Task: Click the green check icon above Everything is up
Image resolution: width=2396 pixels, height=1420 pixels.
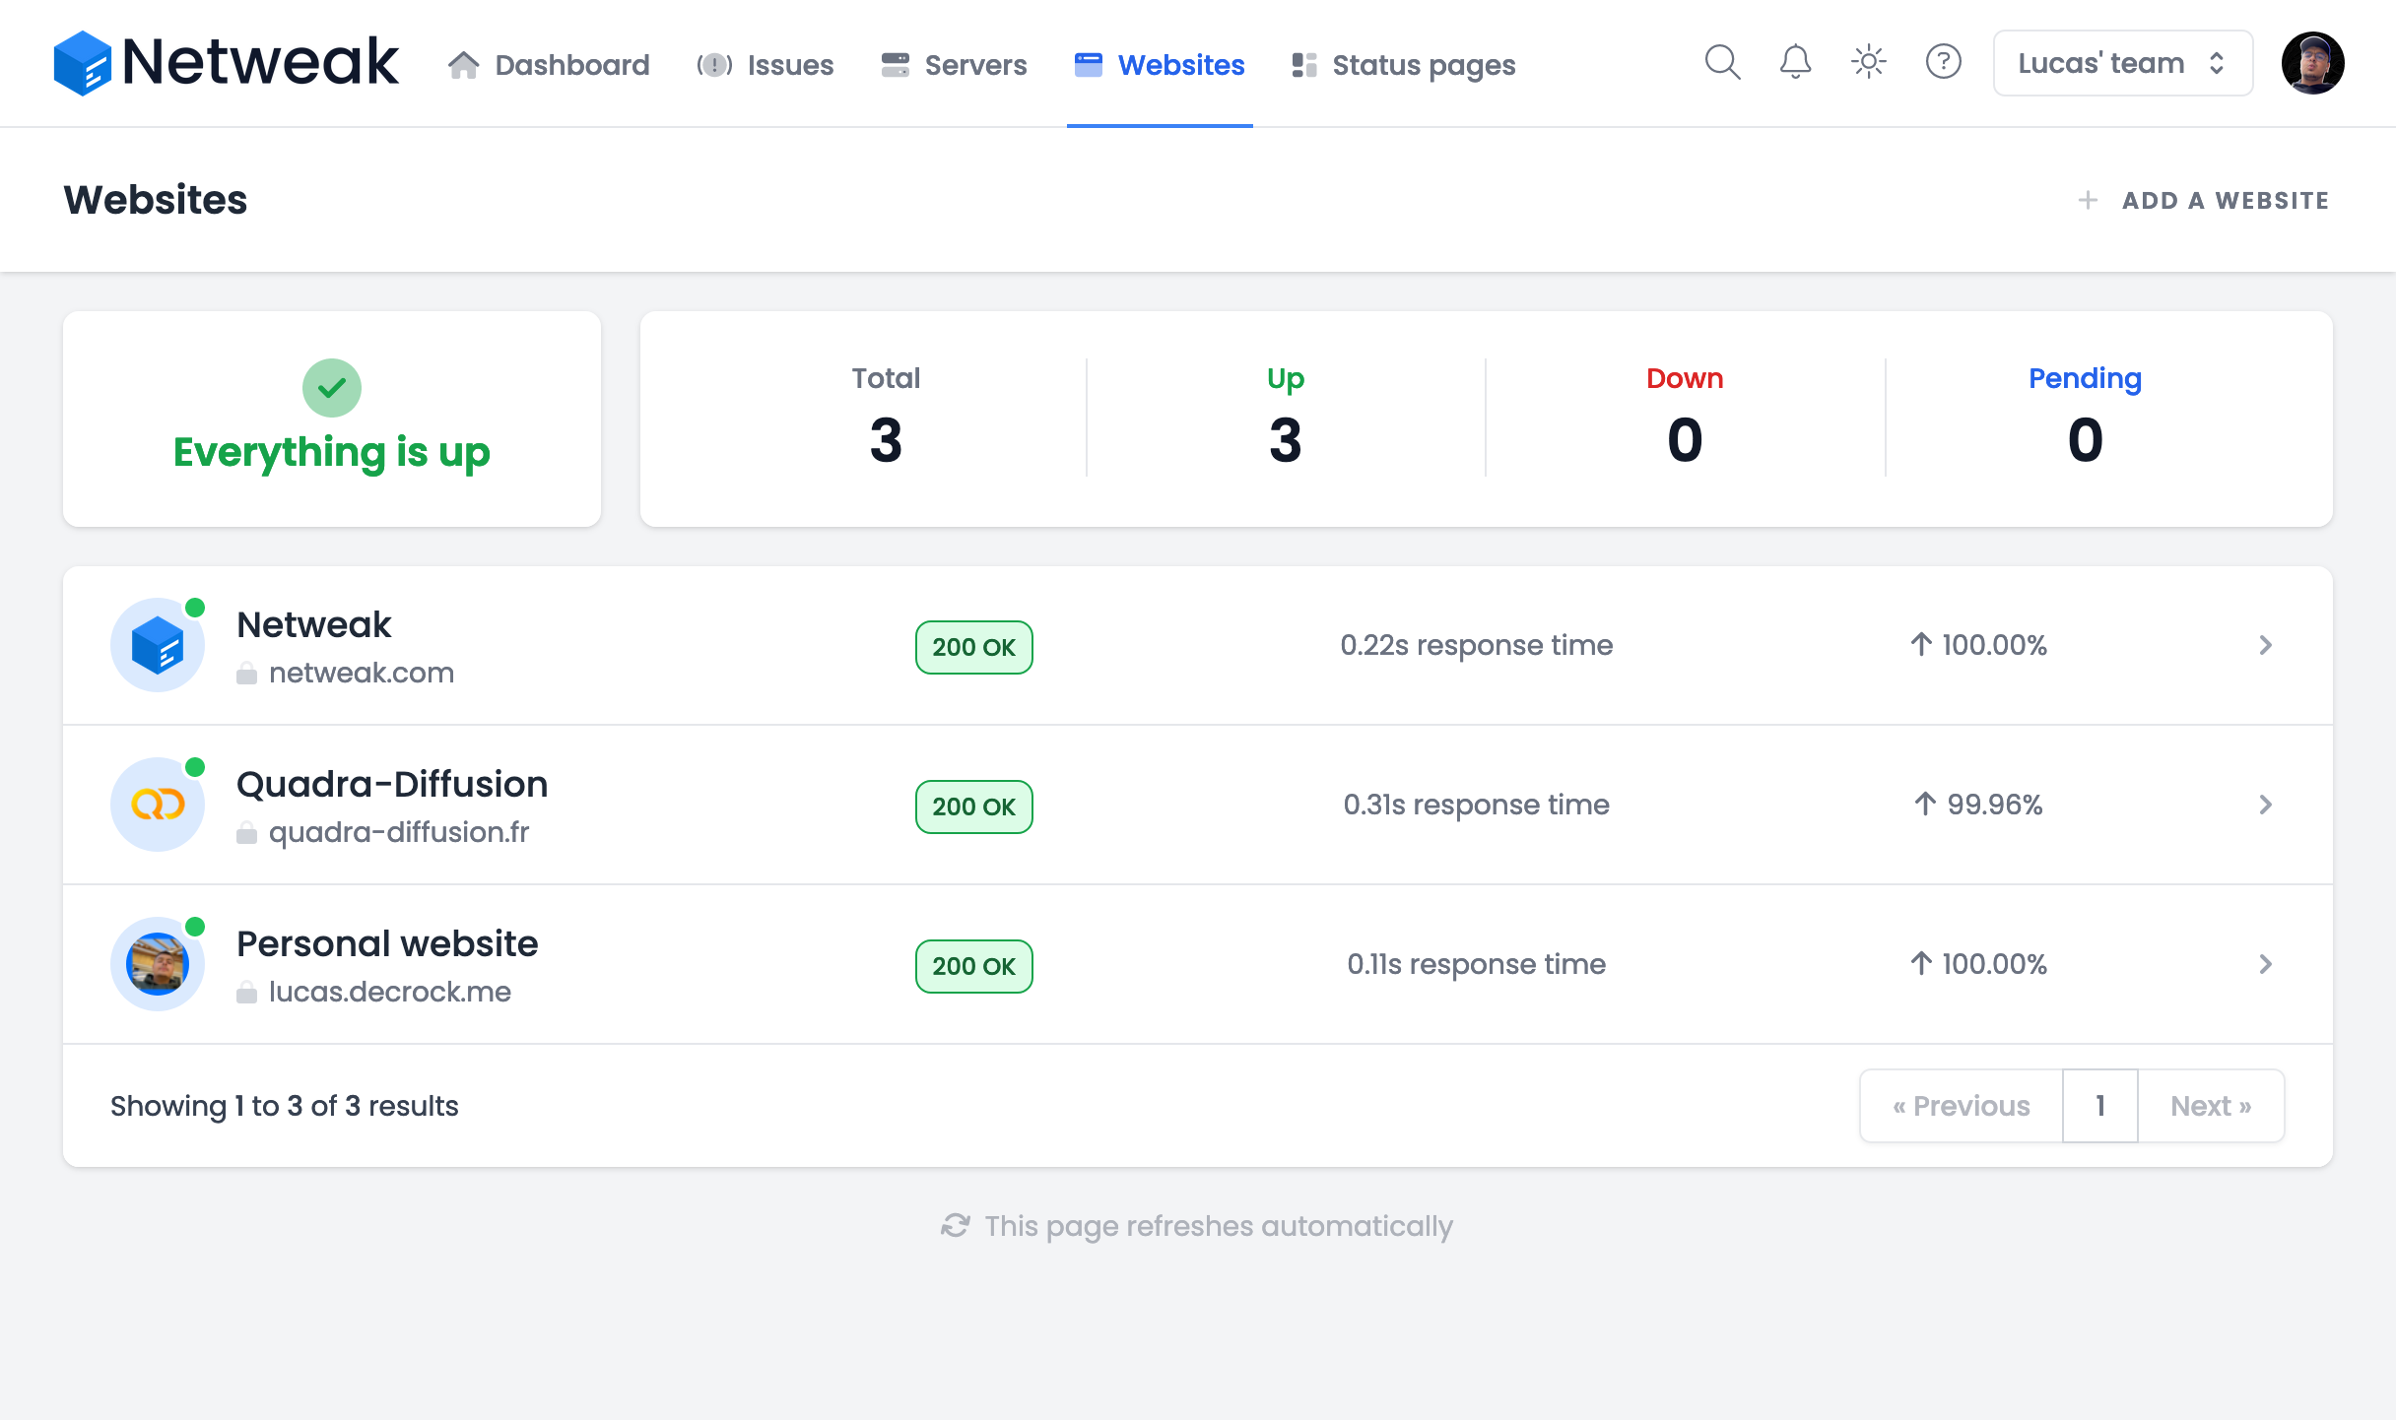Action: (x=332, y=387)
